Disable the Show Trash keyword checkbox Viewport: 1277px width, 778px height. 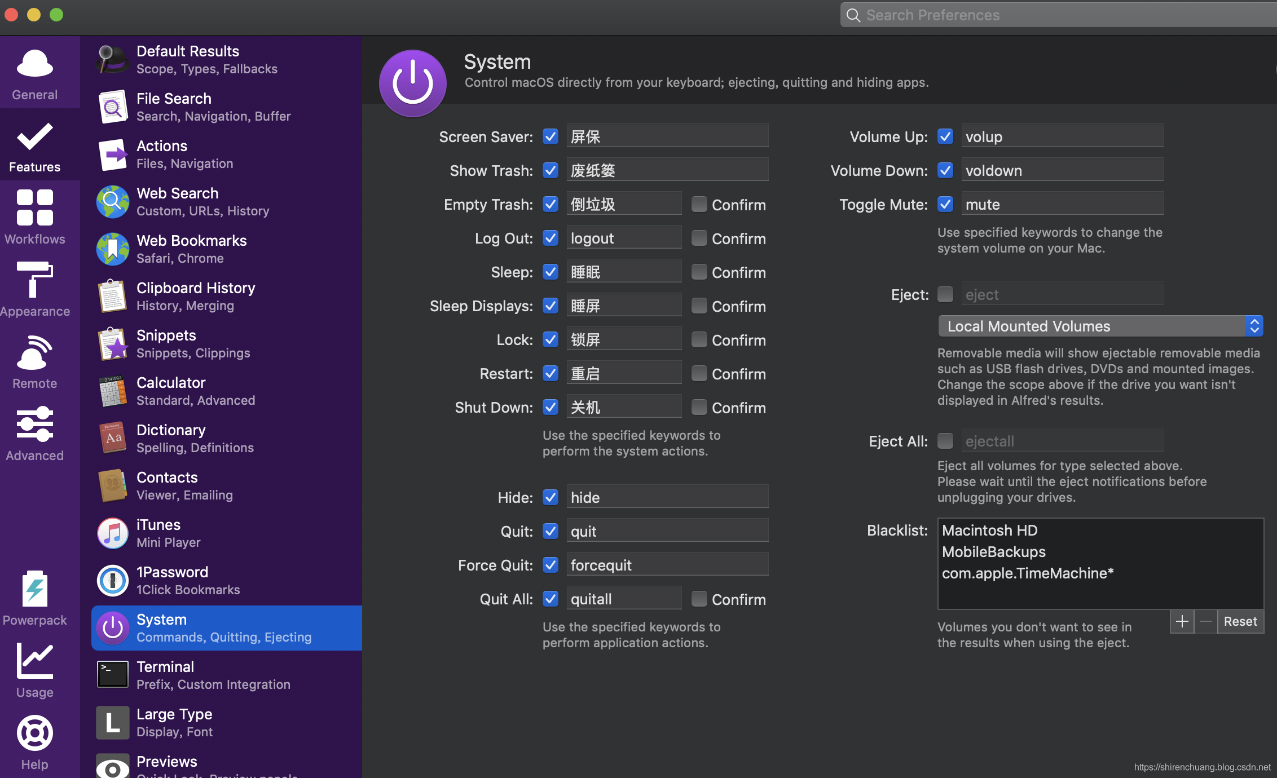pyautogui.click(x=551, y=170)
